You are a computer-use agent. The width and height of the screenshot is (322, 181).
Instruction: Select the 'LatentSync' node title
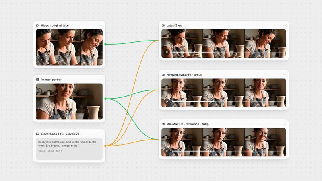click(174, 25)
